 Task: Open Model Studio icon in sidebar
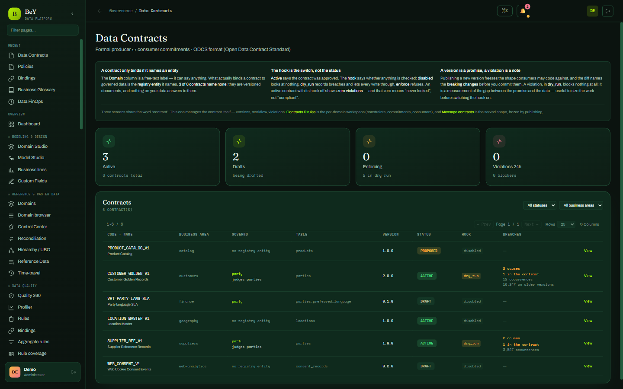coord(11,158)
